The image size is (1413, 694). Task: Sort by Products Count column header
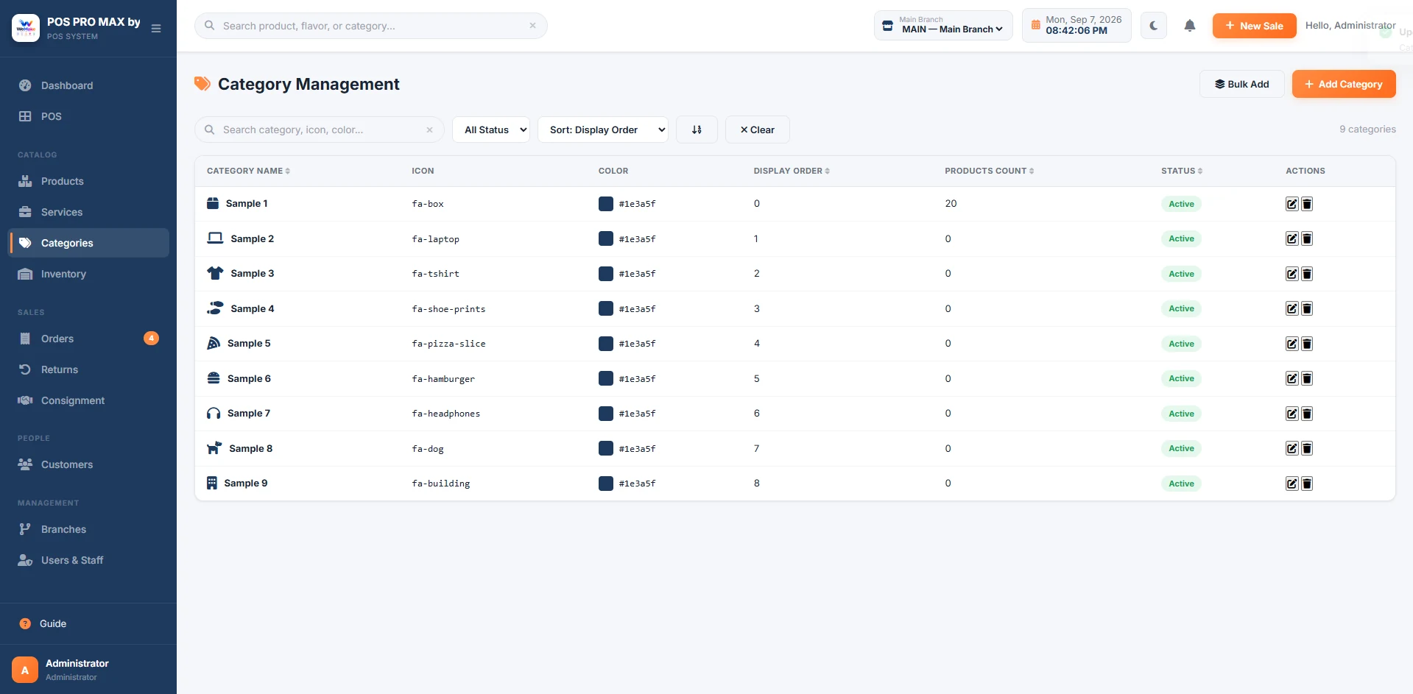[990, 171]
